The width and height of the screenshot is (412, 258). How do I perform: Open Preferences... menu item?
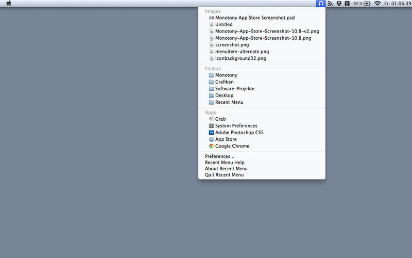pyautogui.click(x=262, y=156)
